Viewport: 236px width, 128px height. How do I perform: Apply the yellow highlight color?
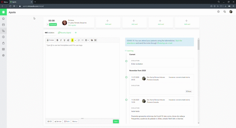(72, 40)
